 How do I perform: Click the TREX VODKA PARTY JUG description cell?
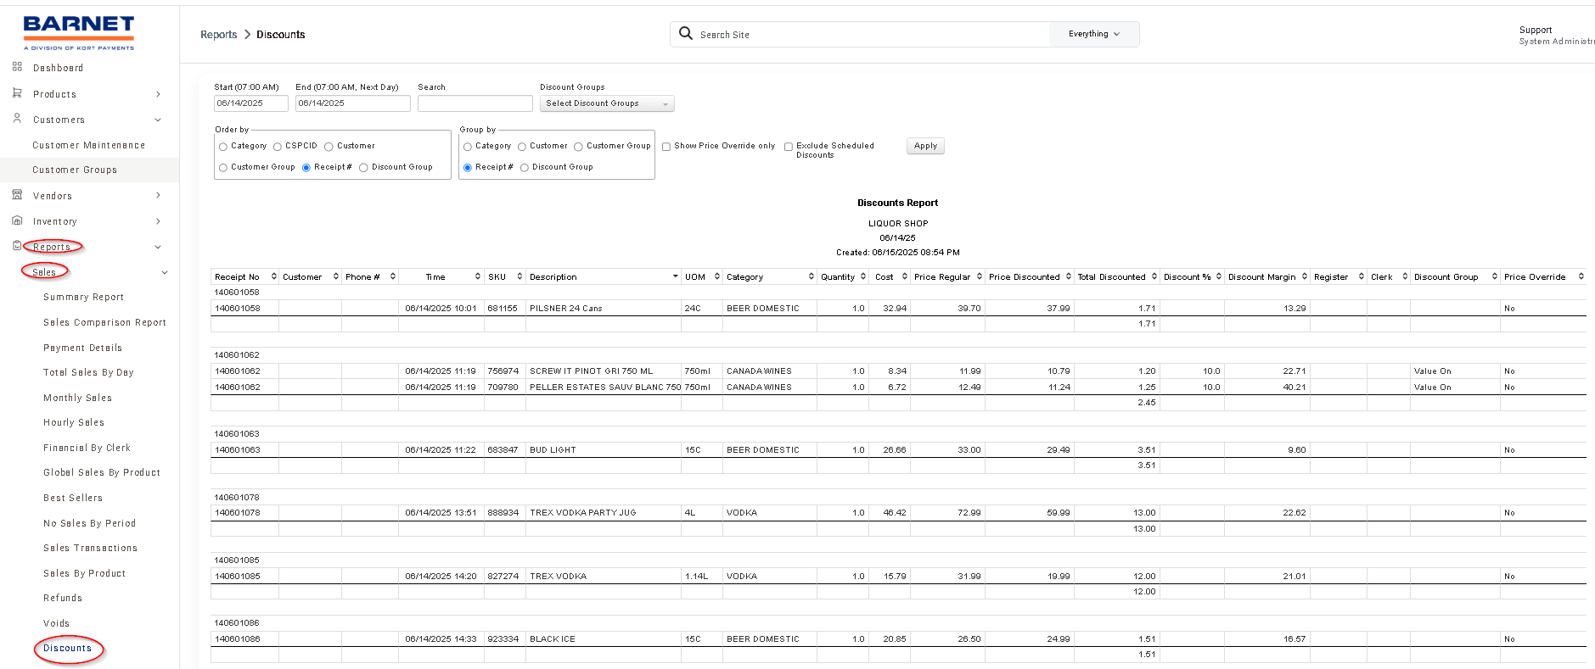[x=604, y=513]
